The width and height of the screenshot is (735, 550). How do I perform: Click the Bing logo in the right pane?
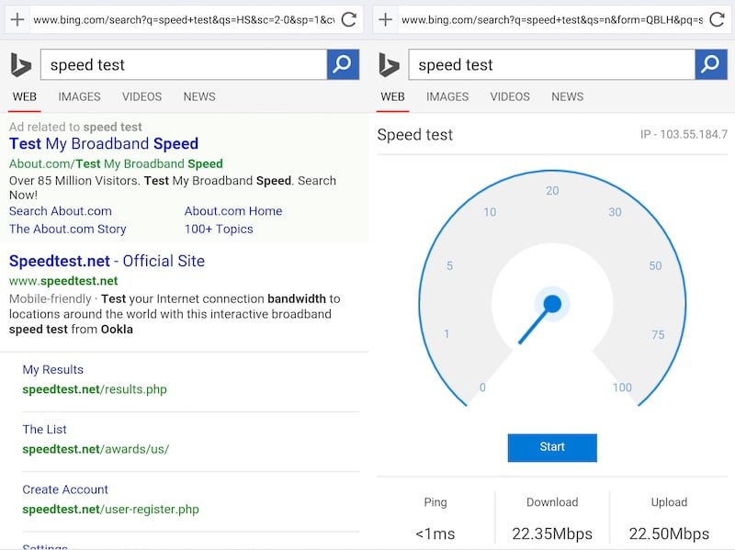click(x=389, y=65)
